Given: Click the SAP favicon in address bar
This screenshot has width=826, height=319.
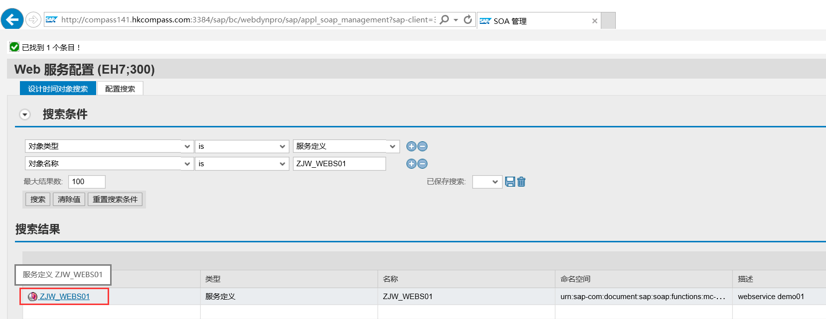Looking at the screenshot, I should 51,20.
